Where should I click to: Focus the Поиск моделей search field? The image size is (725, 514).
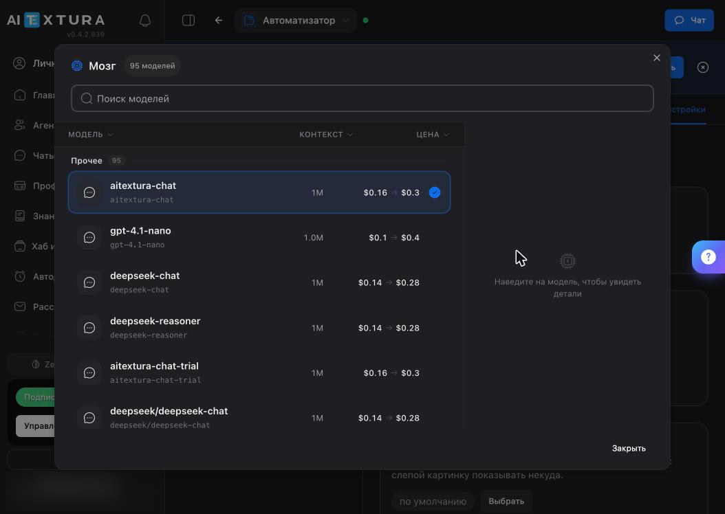362,98
